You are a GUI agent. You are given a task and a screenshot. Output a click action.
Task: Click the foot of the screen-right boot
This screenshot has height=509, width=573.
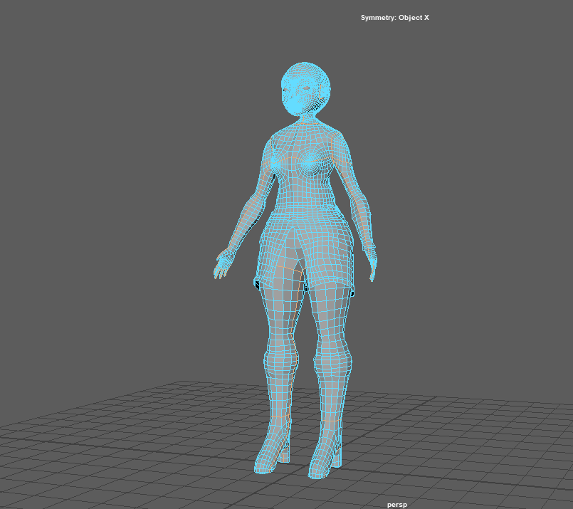click(x=322, y=464)
